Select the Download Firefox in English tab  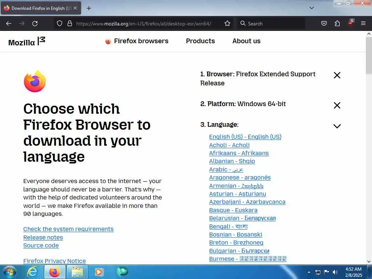[41, 8]
